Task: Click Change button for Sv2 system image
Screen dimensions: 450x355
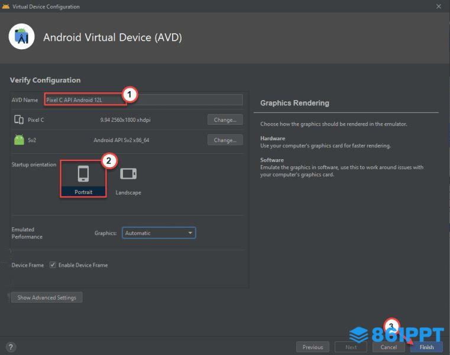Action: pos(225,140)
